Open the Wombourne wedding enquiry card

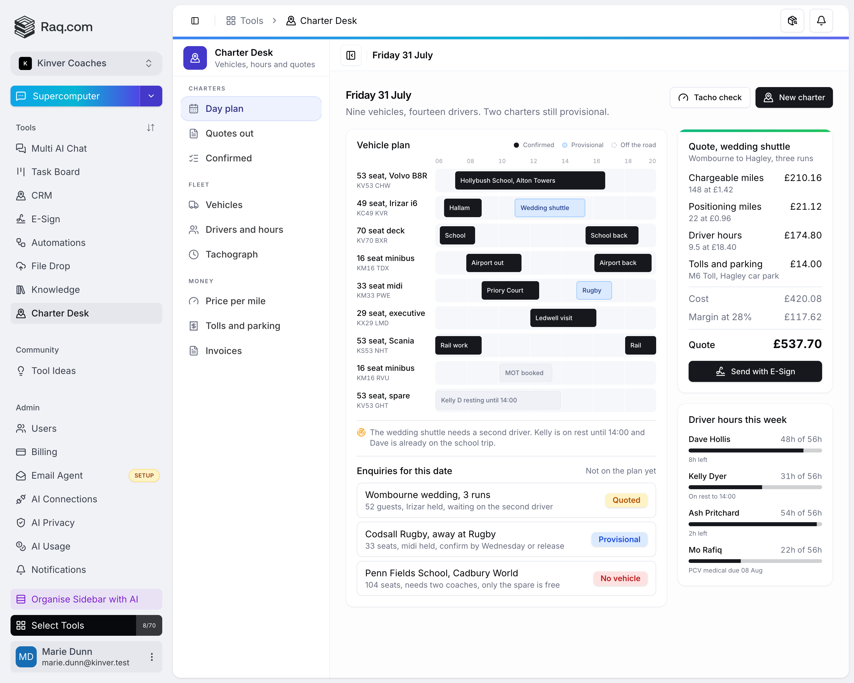click(506, 501)
